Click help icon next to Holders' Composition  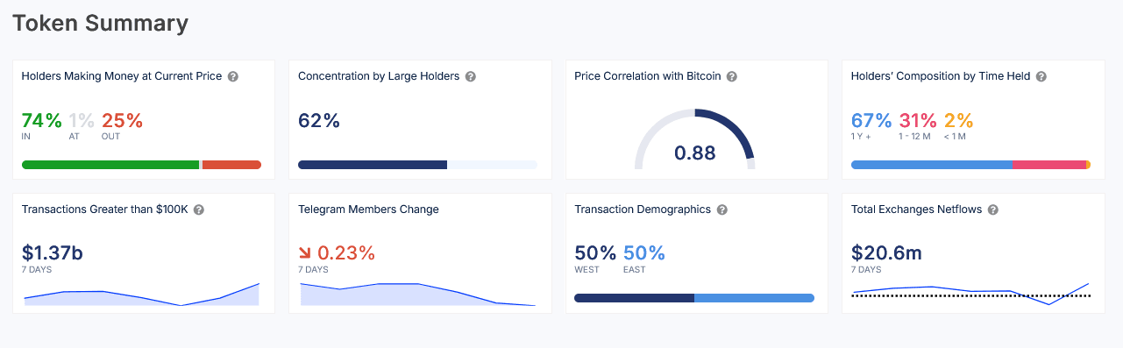coord(1041,76)
